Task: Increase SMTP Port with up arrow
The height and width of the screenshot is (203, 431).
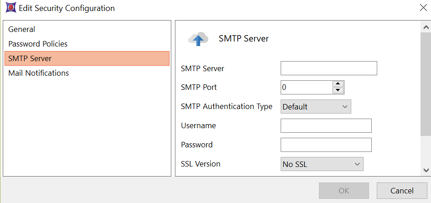Action: [338, 84]
